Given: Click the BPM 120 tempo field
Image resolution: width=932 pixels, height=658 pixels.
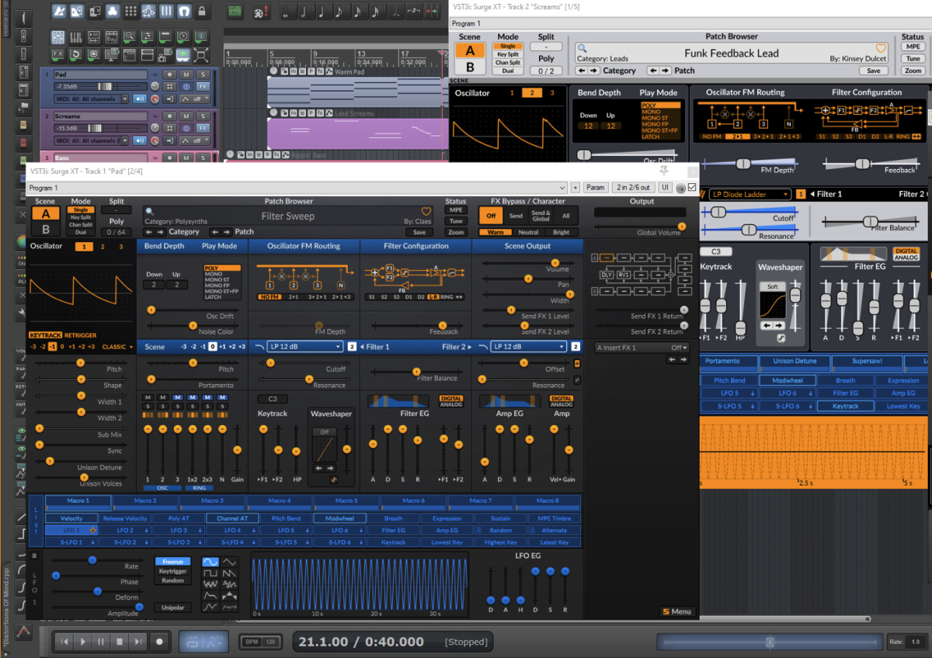Looking at the screenshot, I should [262, 642].
